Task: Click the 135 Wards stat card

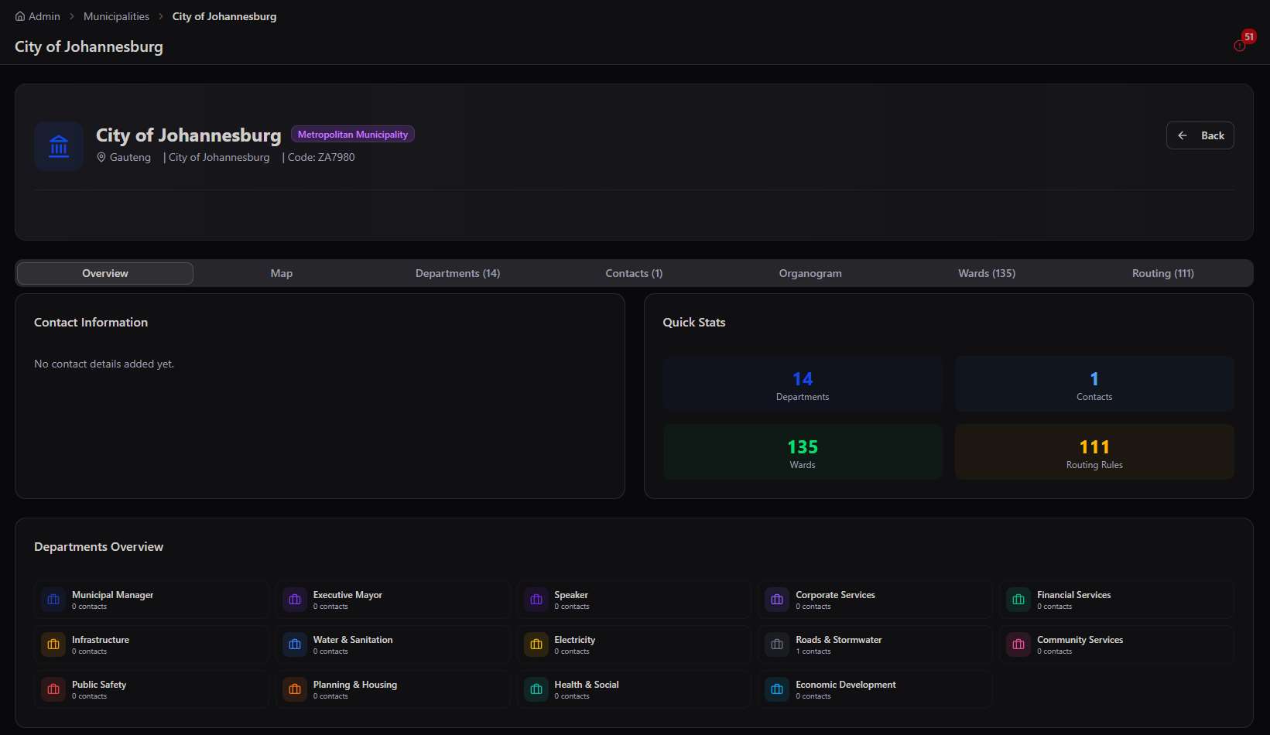Action: coord(803,452)
